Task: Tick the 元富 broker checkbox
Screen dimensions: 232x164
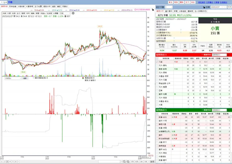Action: coord(157,62)
